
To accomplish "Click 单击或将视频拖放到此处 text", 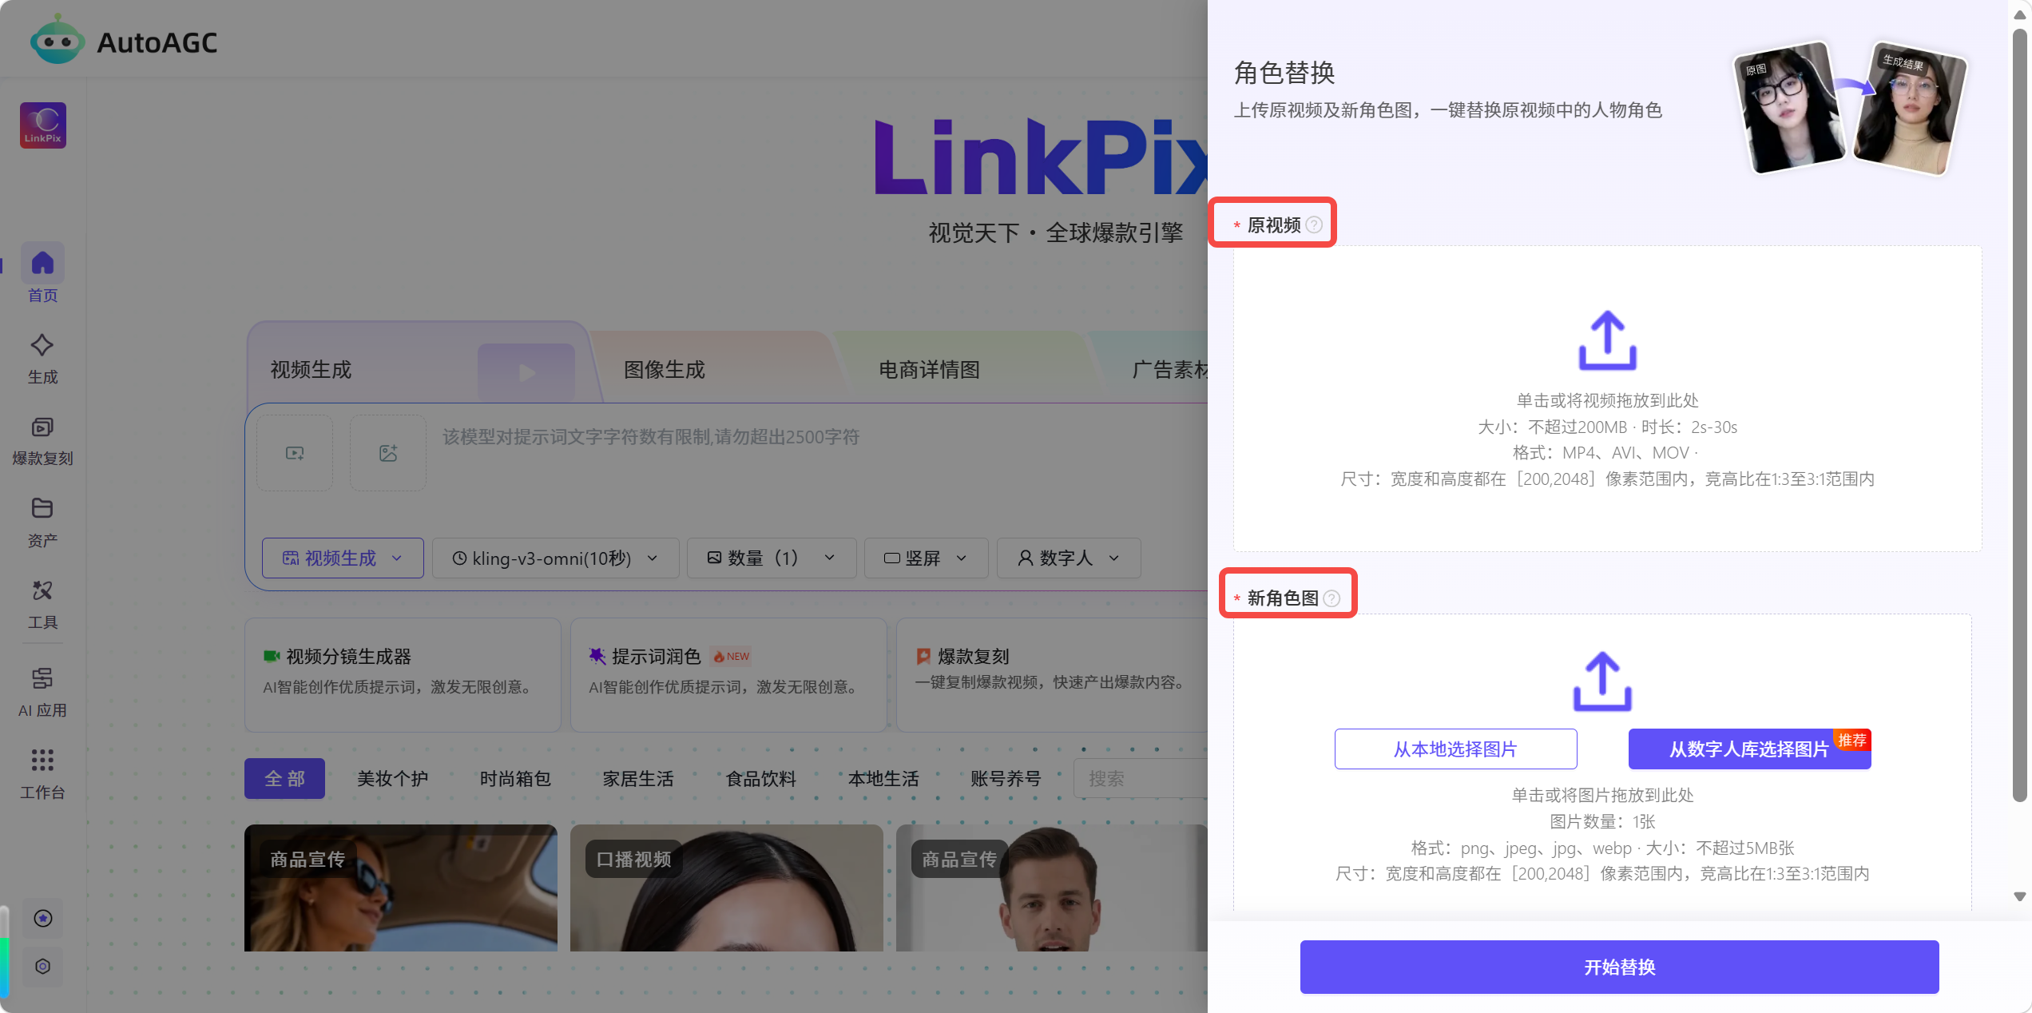I will point(1607,400).
